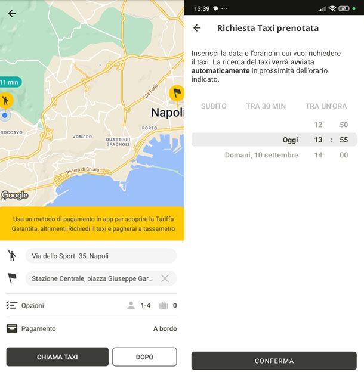Screen dimensions: 364x375
Task: Go back from Richiesta Taxi prenotata
Action: (x=197, y=28)
